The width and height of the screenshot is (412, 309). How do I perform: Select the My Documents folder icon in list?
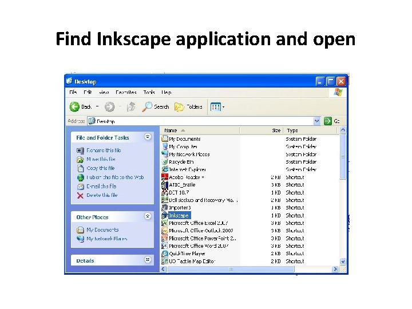(x=165, y=138)
